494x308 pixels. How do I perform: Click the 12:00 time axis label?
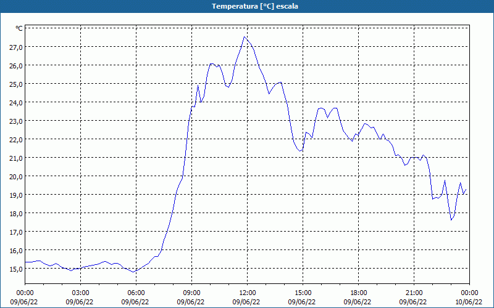(x=248, y=293)
